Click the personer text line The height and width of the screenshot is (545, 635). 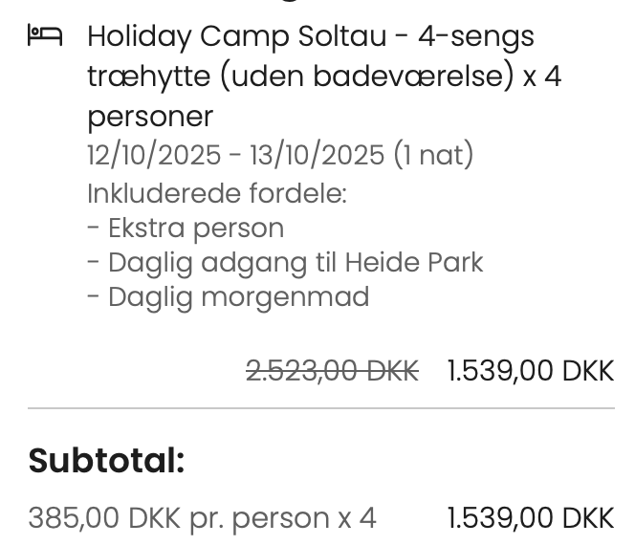pyautogui.click(x=150, y=117)
